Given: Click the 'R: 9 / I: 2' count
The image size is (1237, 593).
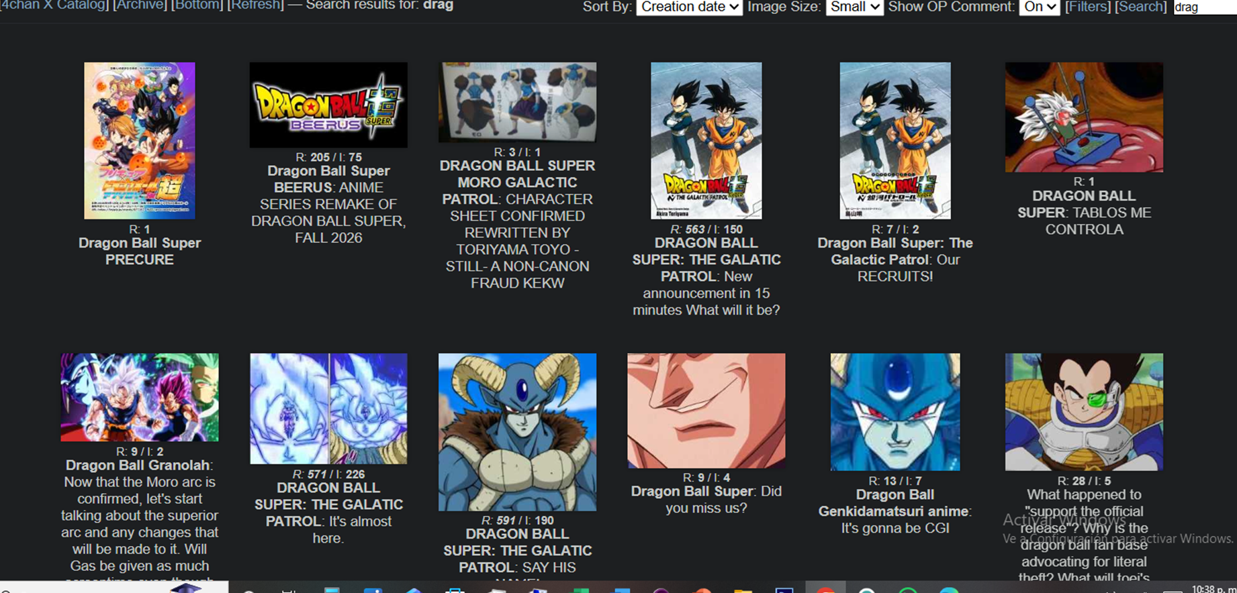Looking at the screenshot, I should click(140, 452).
